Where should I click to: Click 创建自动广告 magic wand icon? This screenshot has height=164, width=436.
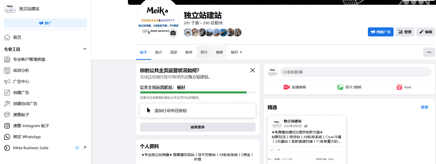7,104
